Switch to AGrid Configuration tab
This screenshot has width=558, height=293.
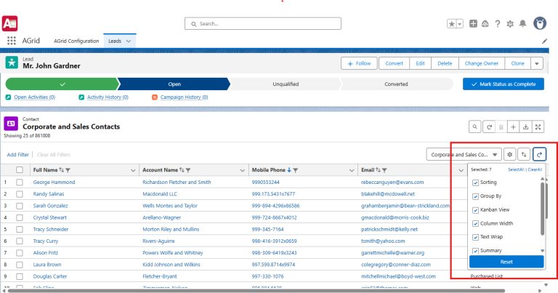pos(76,41)
